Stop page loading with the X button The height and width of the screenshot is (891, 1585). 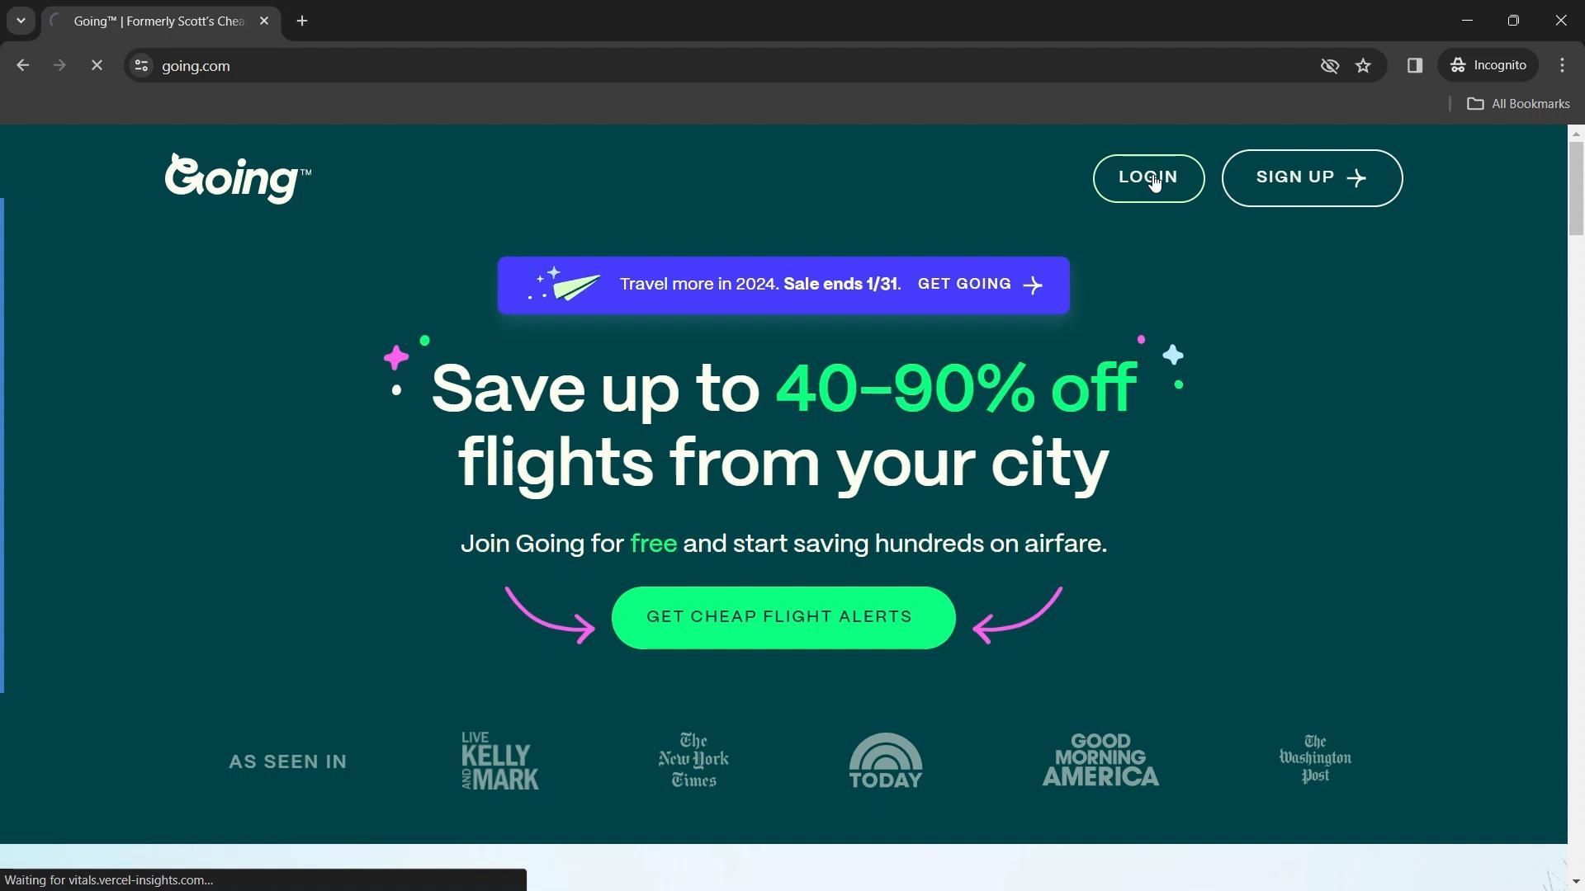click(x=97, y=65)
